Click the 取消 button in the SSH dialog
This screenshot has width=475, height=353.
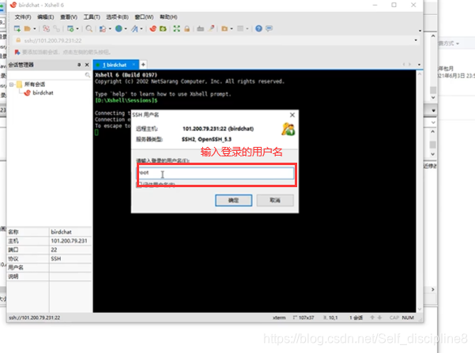pyautogui.click(x=275, y=201)
